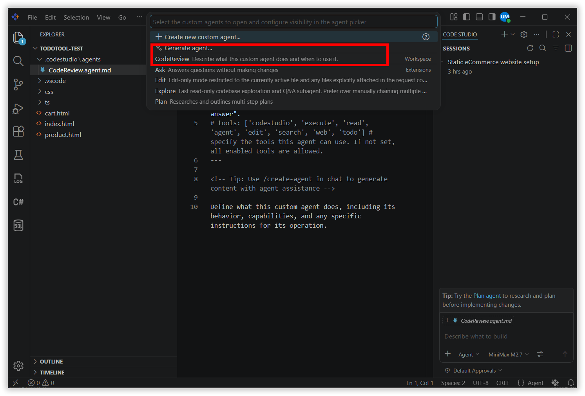Open cart.html in Explorer
The image size is (585, 396).
click(57, 113)
